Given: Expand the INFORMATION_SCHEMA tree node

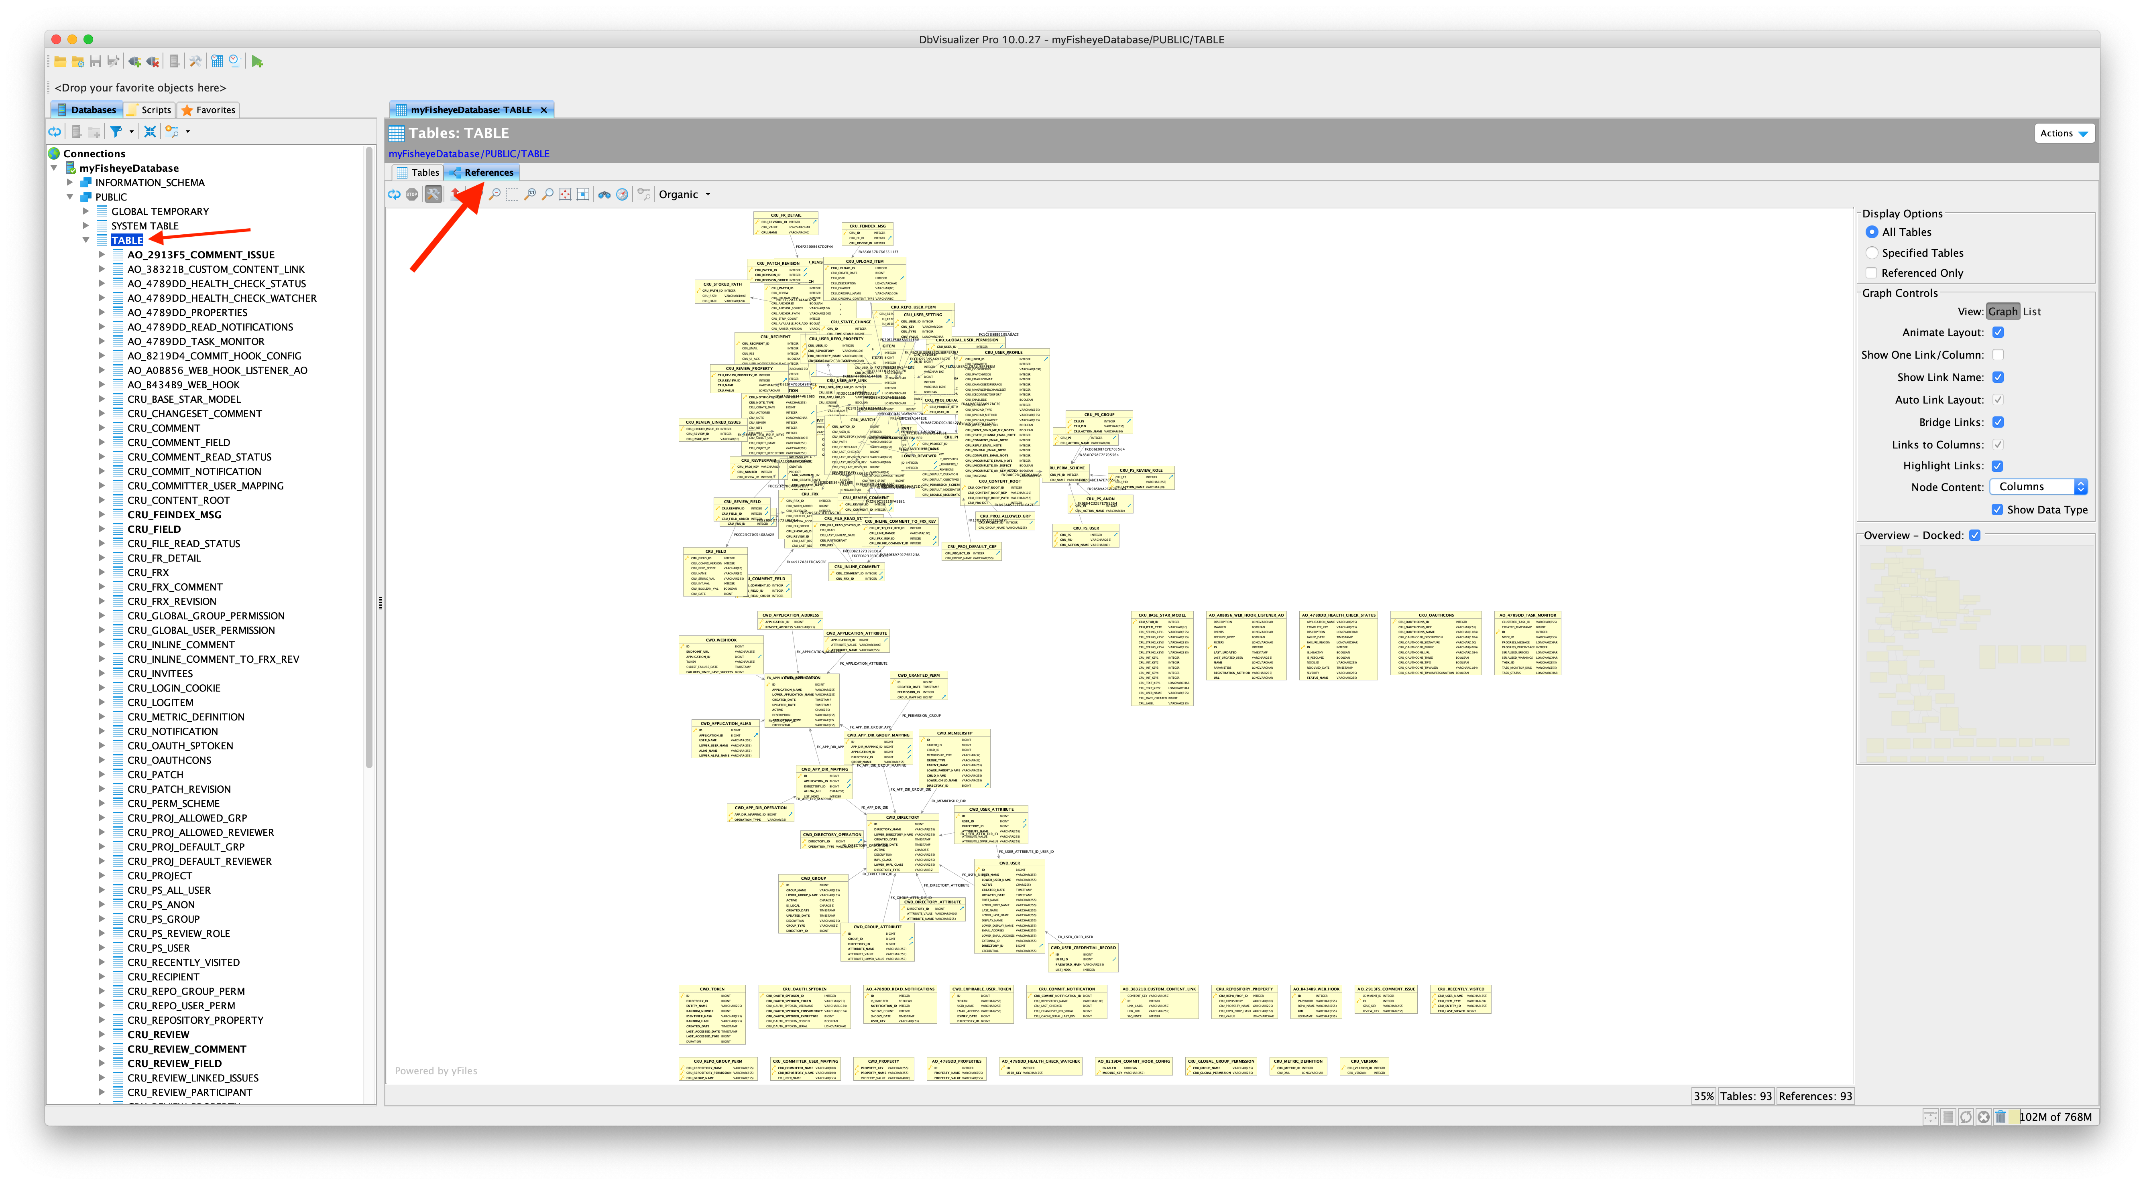Looking at the screenshot, I should tap(70, 182).
